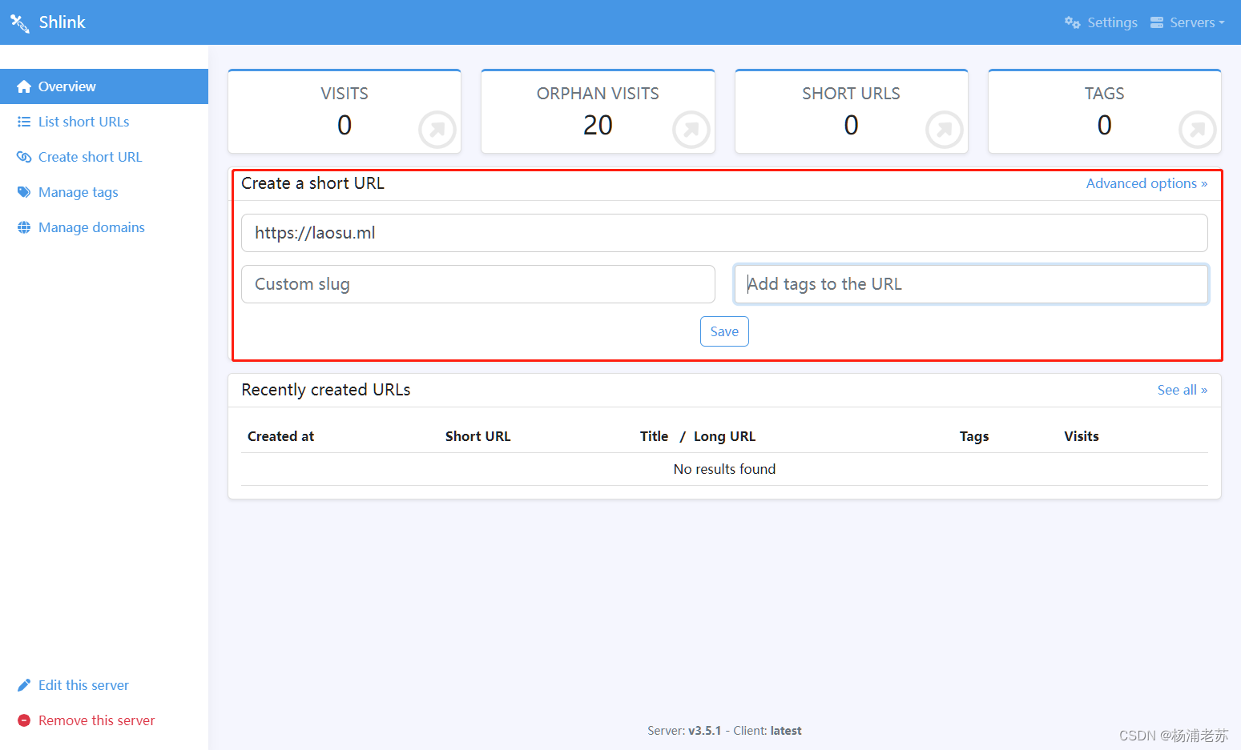This screenshot has width=1241, height=750.
Task: Click the Title column header
Action: pos(654,436)
